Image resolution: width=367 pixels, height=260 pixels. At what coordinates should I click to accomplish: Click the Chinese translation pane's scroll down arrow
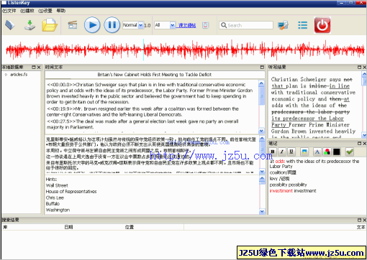click(x=262, y=172)
